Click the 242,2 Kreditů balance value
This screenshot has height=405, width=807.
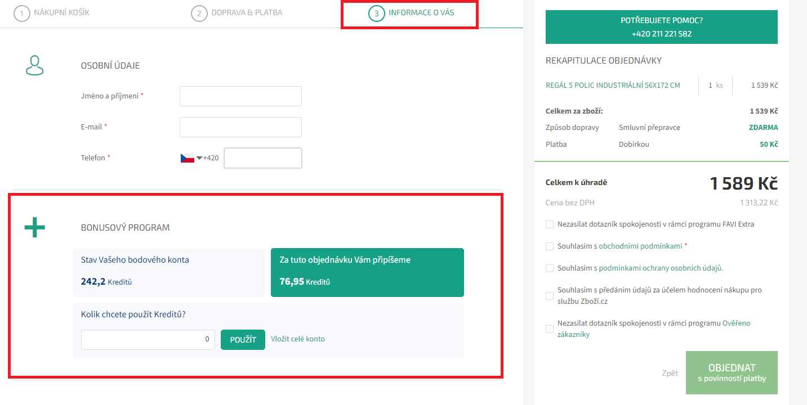pos(106,282)
